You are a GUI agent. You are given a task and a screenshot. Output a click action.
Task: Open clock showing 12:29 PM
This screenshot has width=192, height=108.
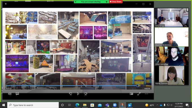(x=178, y=105)
